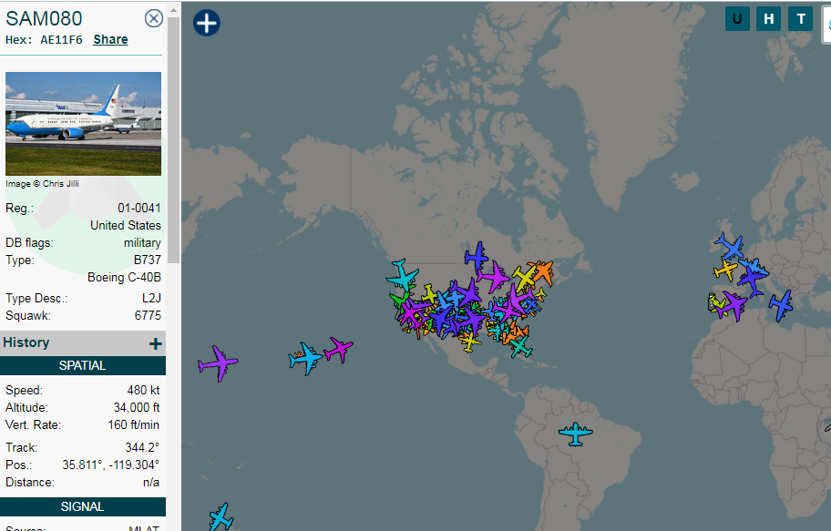Click the Boeing C-40B model text
The height and width of the screenshot is (531, 831).
(124, 278)
